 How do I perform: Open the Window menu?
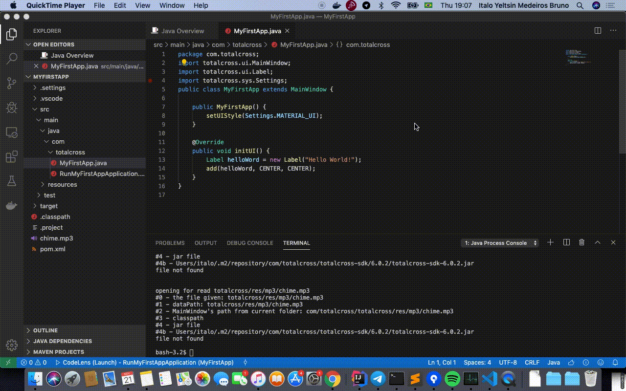point(172,5)
